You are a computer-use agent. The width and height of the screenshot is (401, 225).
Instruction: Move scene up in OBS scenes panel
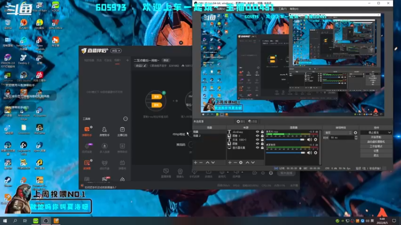tap(208, 162)
